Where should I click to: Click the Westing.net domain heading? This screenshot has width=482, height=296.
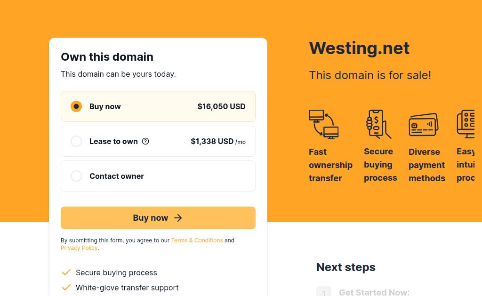(x=359, y=48)
